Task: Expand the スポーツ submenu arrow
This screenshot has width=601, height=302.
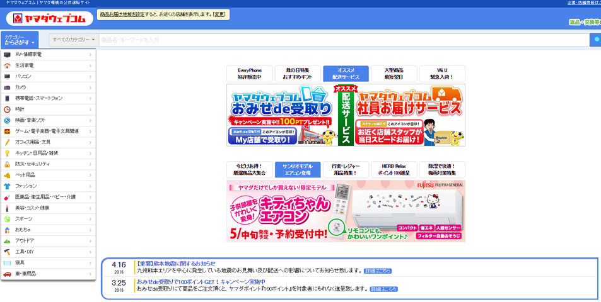Action: (90, 219)
